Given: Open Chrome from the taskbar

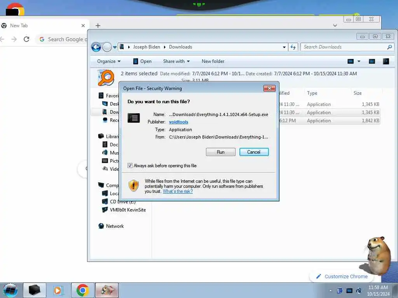Looking at the screenshot, I should pyautogui.click(x=82, y=290).
